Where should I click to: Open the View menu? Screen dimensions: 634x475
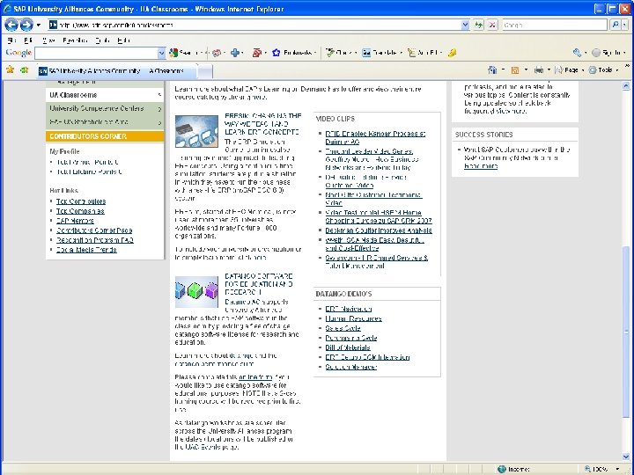coord(48,40)
